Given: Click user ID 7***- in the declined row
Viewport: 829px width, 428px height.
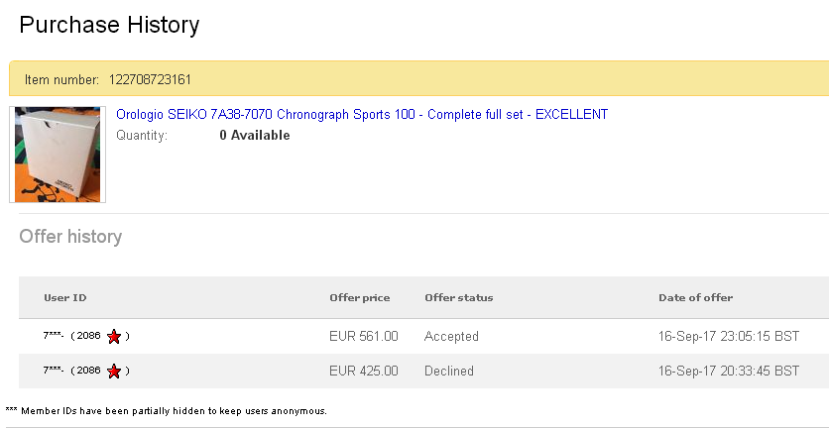Looking at the screenshot, I should pyautogui.click(x=54, y=372).
